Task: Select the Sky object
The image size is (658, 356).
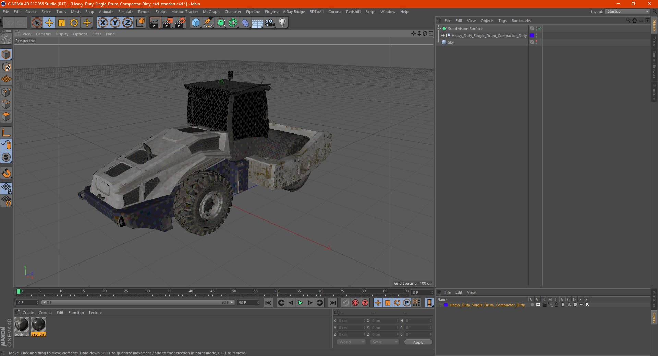Action: click(451, 42)
